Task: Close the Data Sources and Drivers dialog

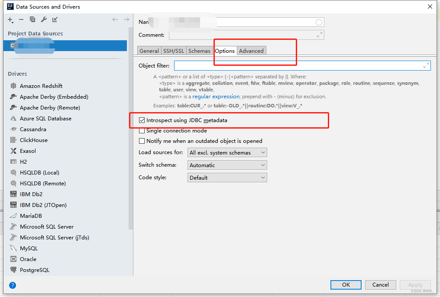Action: pyautogui.click(x=430, y=6)
